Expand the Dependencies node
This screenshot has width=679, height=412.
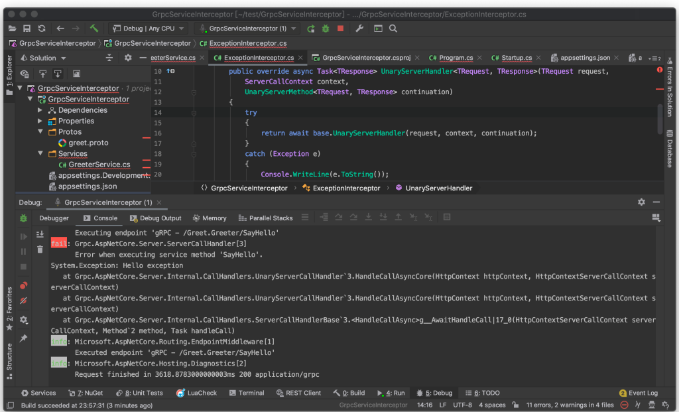pyautogui.click(x=40, y=110)
